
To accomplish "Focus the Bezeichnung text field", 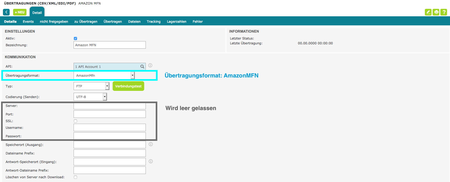I will point(110,45).
